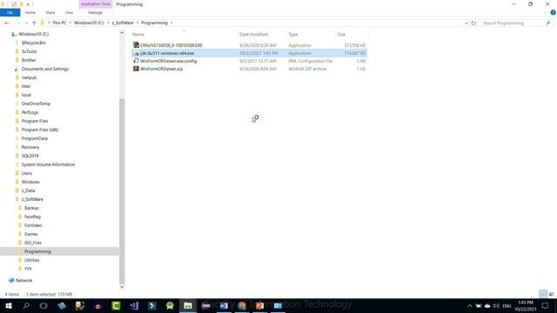Go up one folder level
Screen dimensions: 557x313
[x=34, y=23]
